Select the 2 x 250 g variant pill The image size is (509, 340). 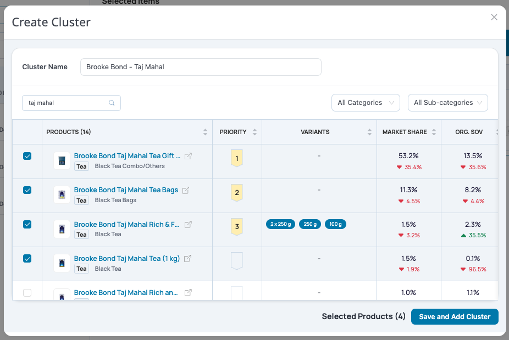click(x=280, y=224)
